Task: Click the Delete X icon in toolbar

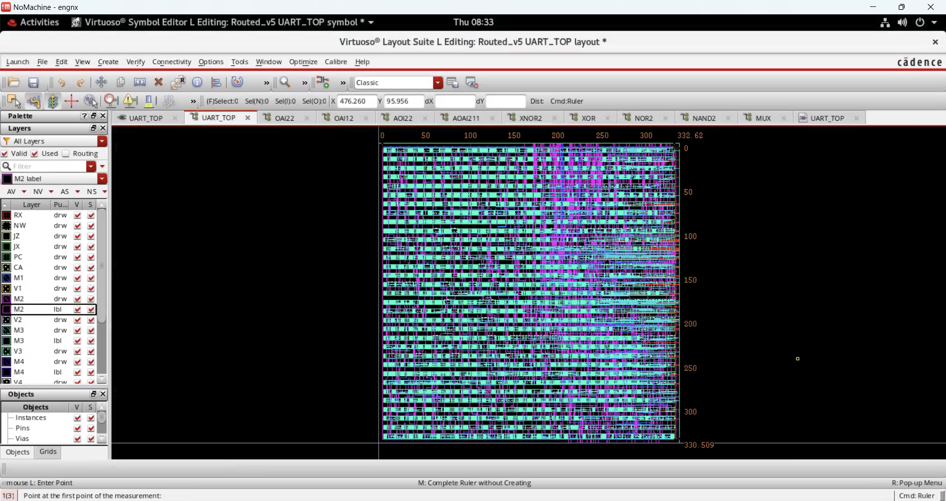Action: (x=159, y=82)
